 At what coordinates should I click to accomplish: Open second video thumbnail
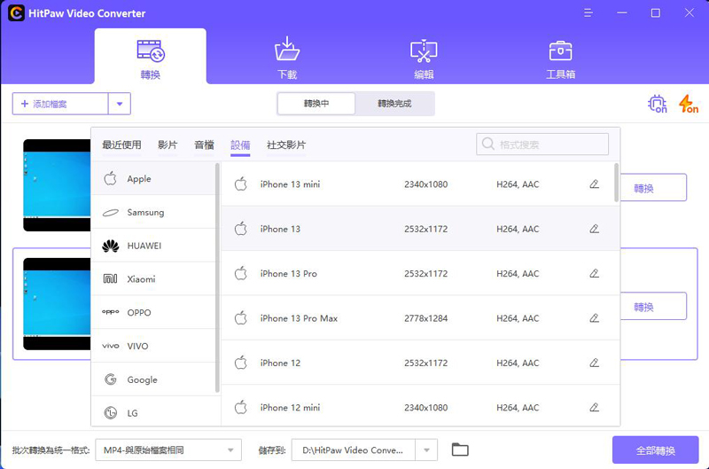pyautogui.click(x=57, y=304)
